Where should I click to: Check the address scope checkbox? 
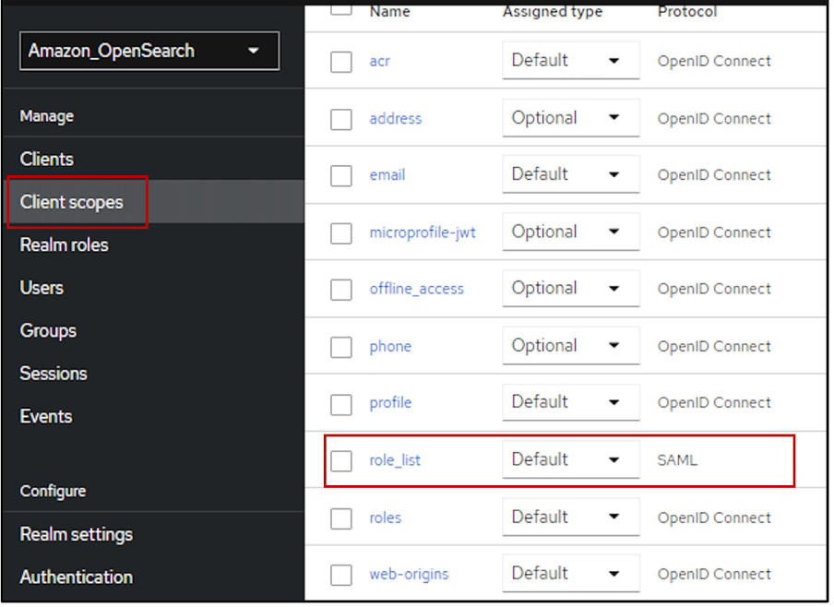pos(341,119)
